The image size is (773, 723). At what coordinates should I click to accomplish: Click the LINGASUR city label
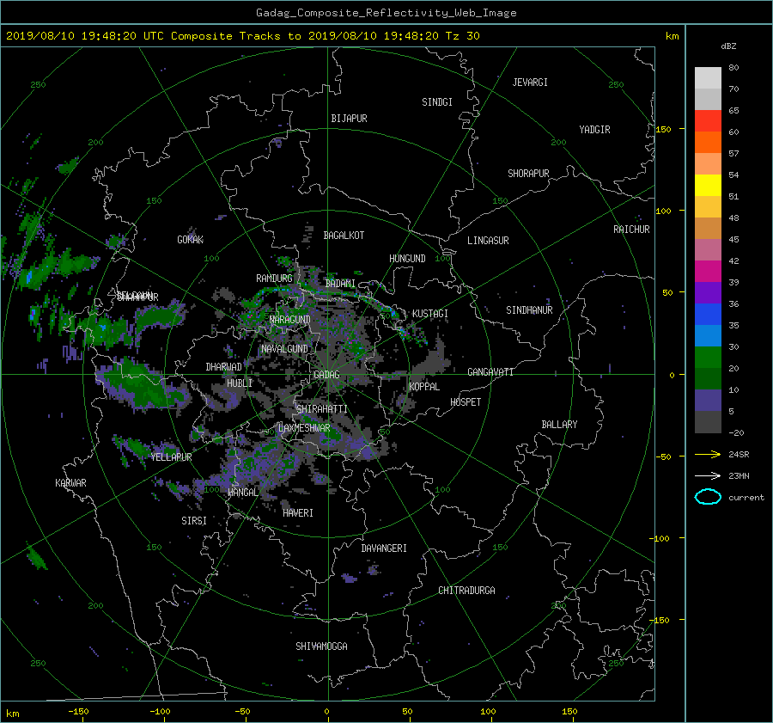(488, 241)
